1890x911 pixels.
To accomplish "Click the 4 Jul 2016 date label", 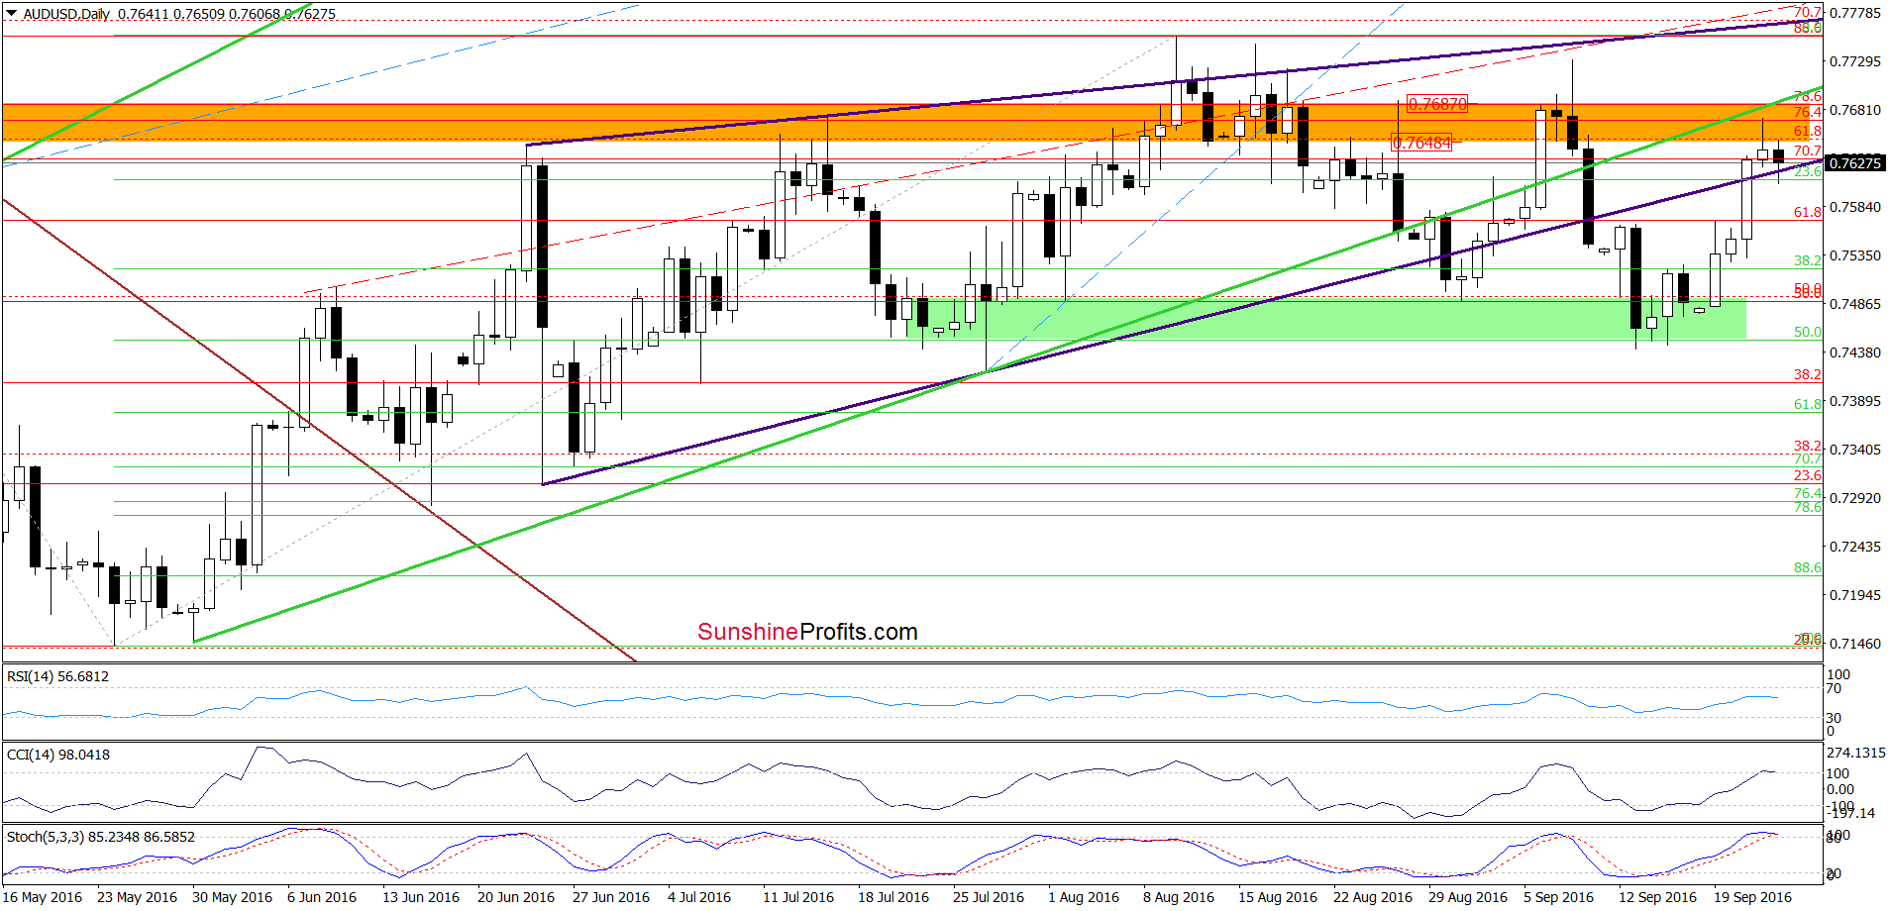I will pos(699,897).
